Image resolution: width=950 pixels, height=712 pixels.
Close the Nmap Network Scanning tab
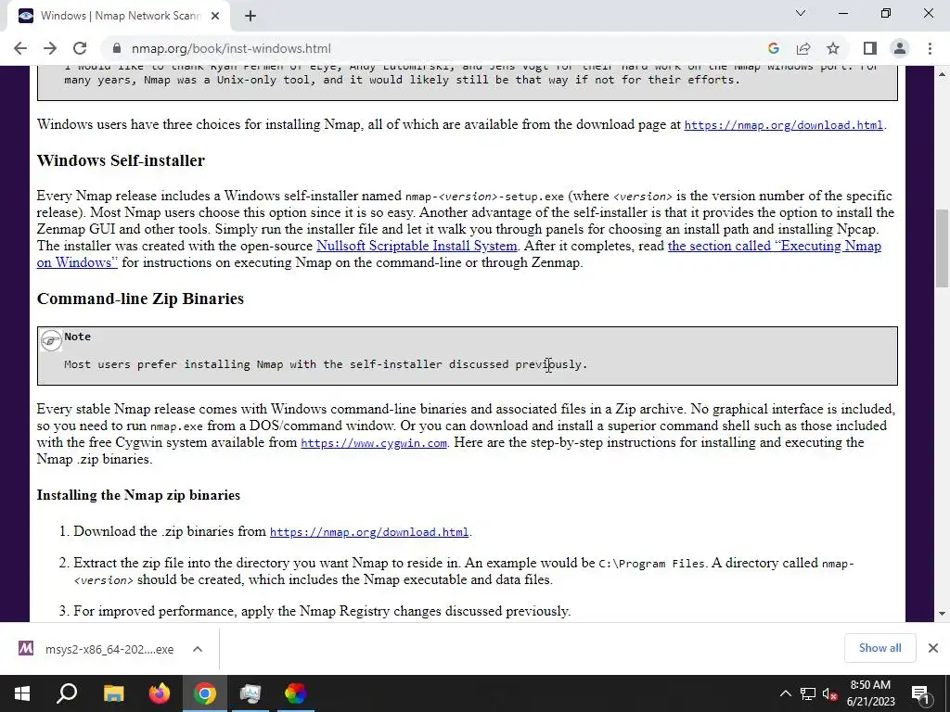pos(215,17)
